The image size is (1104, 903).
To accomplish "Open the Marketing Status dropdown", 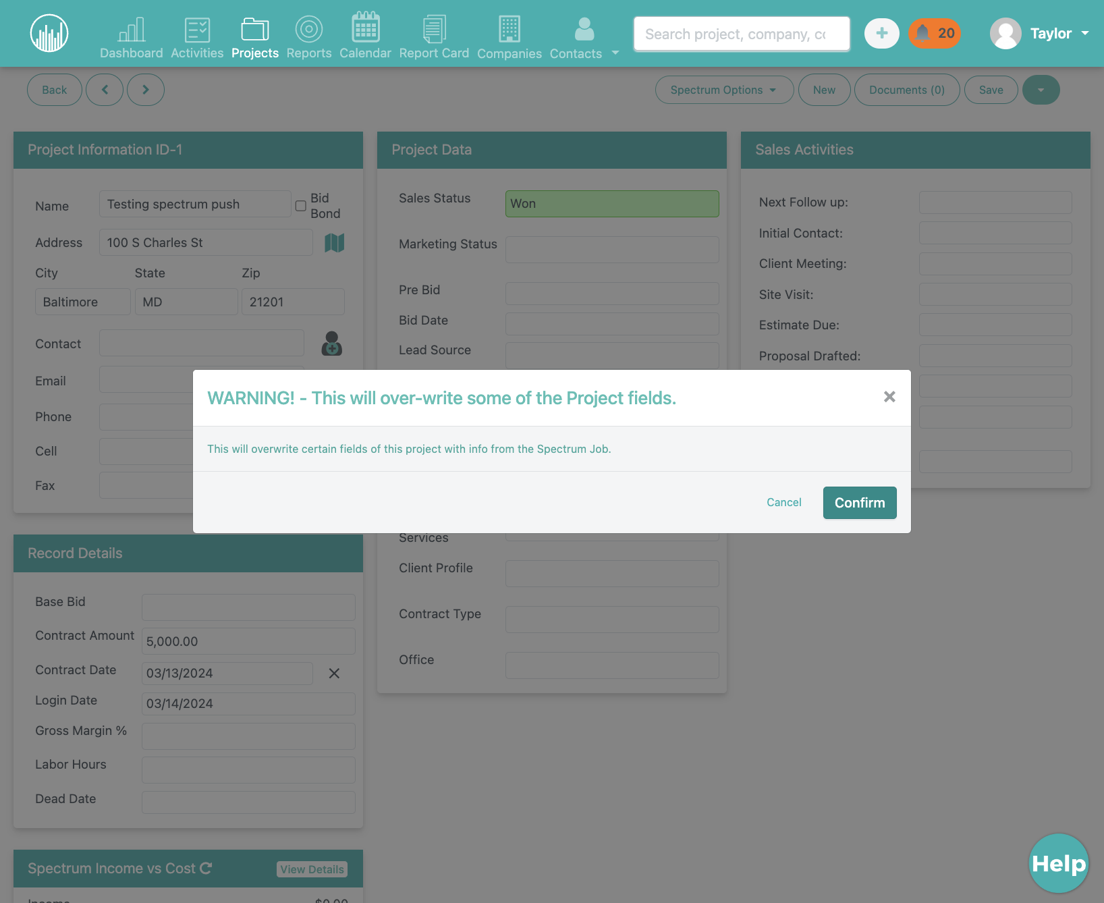I will [612, 250].
